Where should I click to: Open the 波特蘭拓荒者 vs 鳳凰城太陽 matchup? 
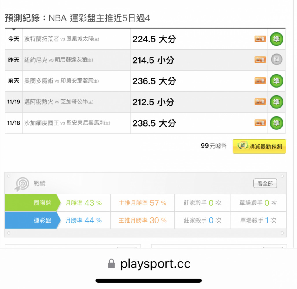click(62, 39)
